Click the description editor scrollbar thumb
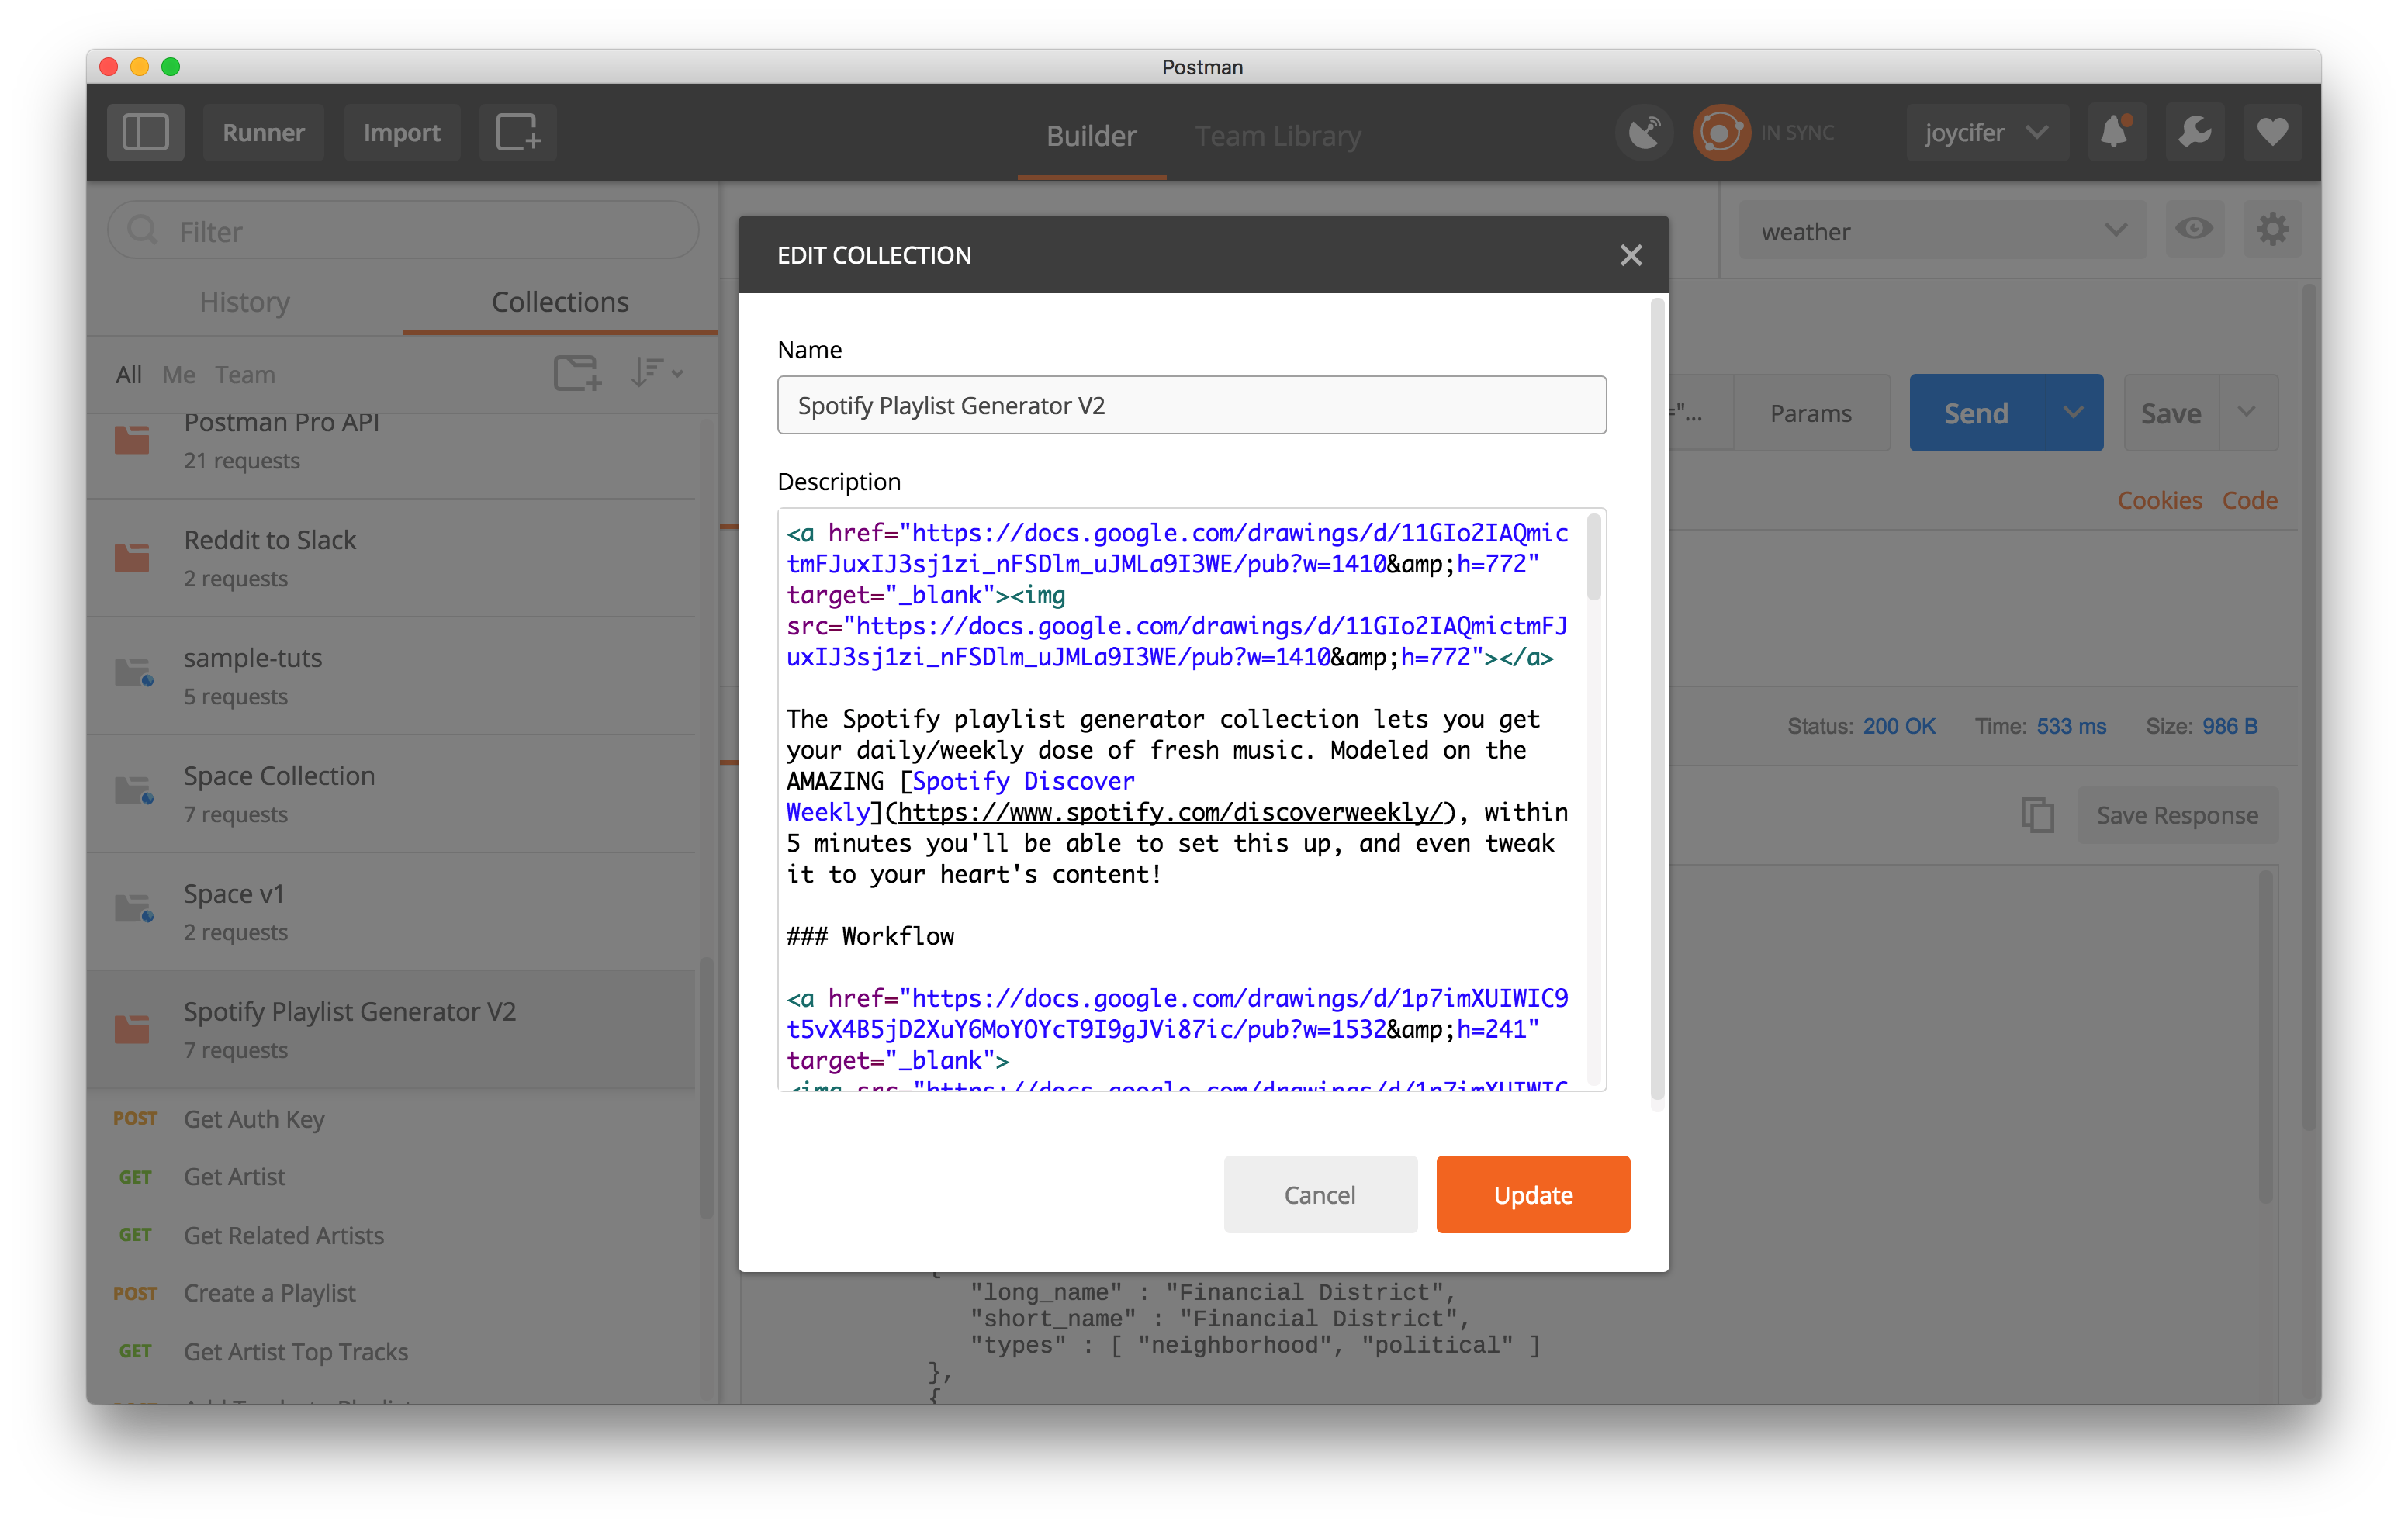The image size is (2408, 1528). pos(1594,556)
